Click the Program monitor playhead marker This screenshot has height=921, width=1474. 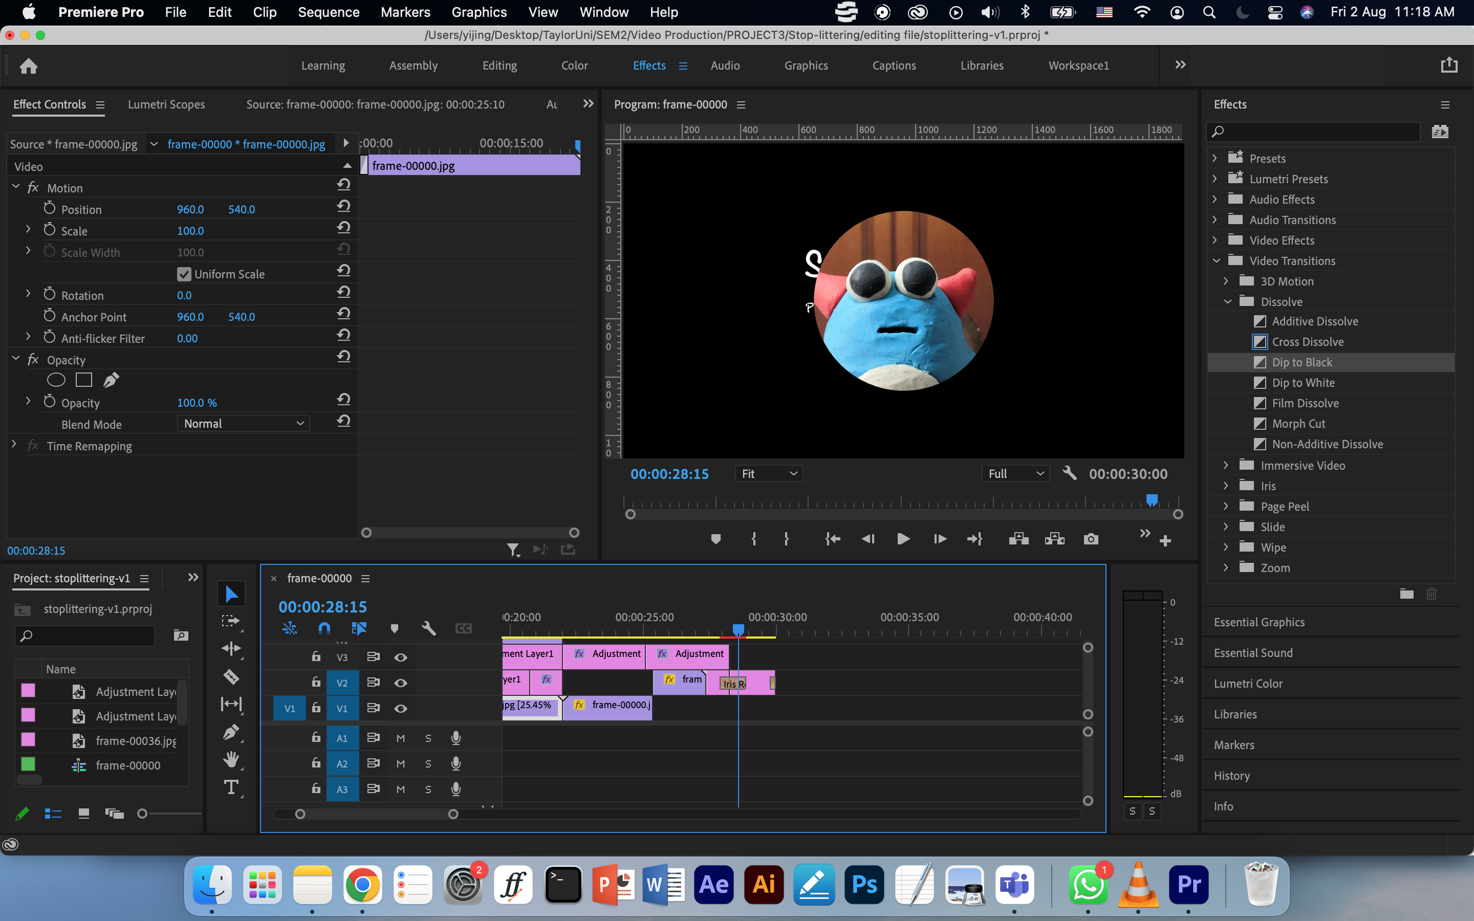pos(1151,500)
